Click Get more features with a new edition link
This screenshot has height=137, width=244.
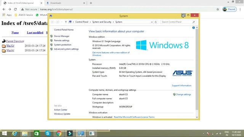tap(111, 54)
